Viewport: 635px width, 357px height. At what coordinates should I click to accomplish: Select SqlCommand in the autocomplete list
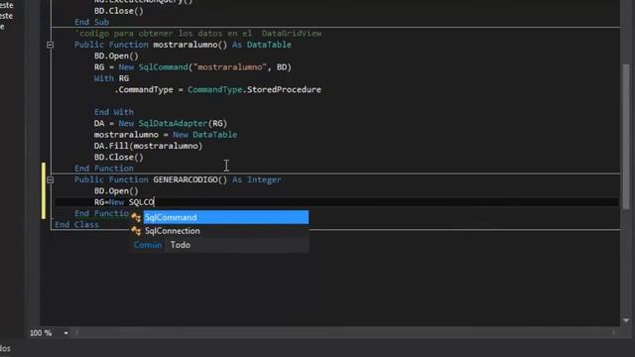[x=226, y=217]
